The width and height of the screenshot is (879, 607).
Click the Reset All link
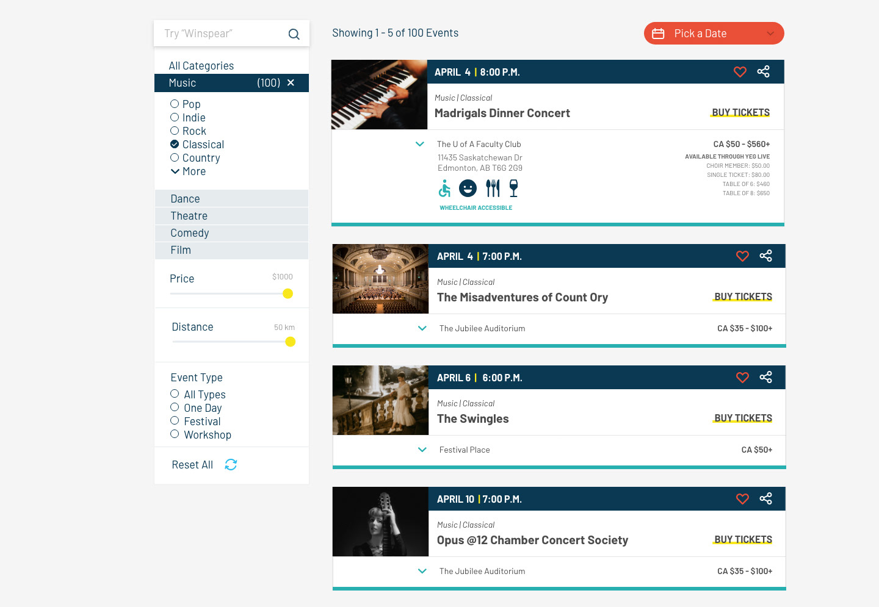click(x=192, y=465)
